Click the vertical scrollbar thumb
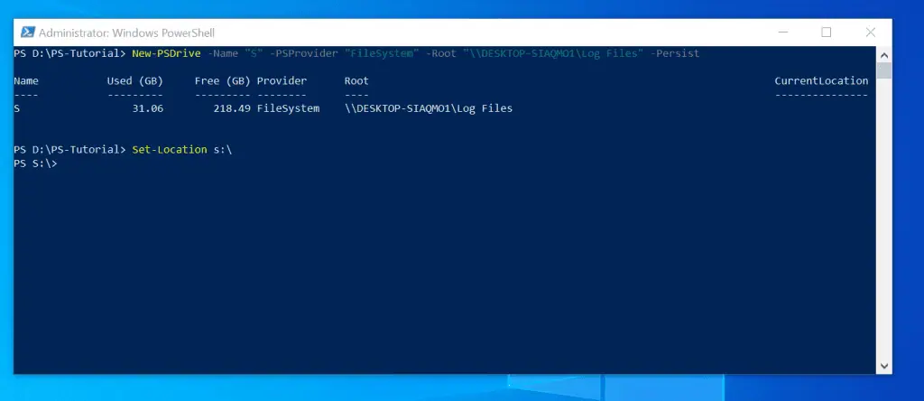The width and height of the screenshot is (924, 401). [884, 70]
